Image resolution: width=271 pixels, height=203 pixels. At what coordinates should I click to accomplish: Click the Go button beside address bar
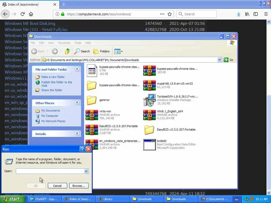pos(228,60)
